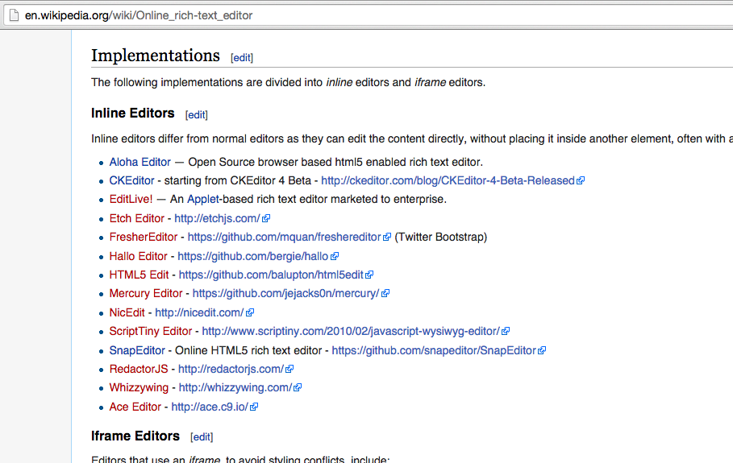Open the NicEdit red link

point(127,312)
